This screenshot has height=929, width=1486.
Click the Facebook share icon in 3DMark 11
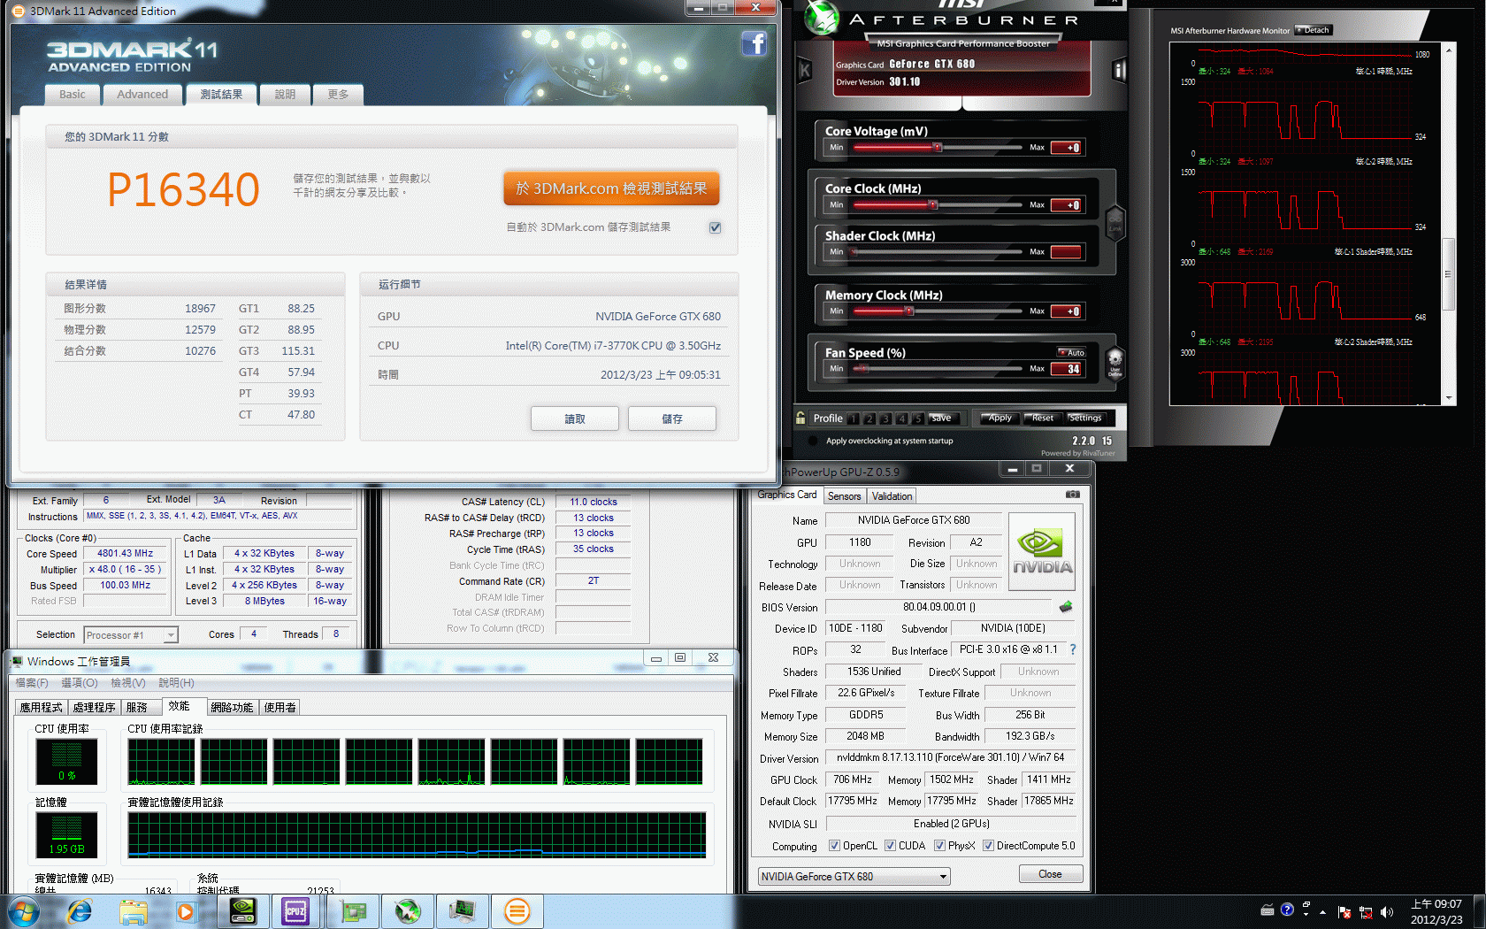tap(754, 43)
